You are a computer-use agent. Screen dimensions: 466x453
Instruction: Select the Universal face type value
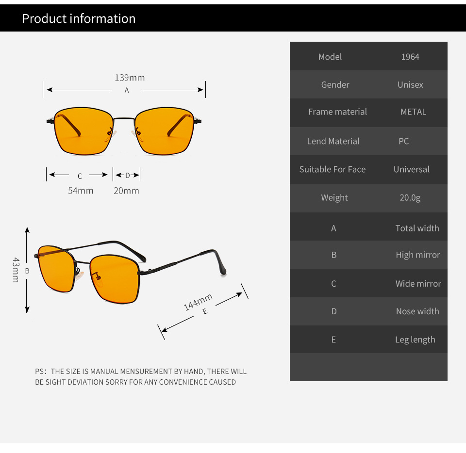coord(412,169)
